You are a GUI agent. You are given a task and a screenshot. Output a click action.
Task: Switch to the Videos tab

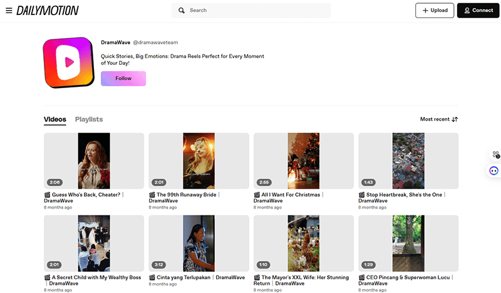(x=55, y=119)
